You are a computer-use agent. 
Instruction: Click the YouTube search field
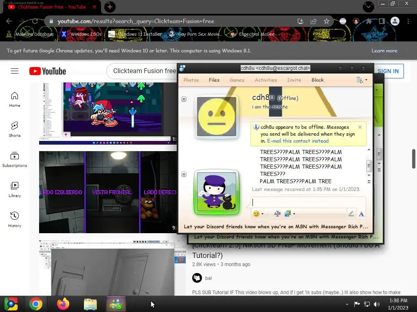[142, 71]
